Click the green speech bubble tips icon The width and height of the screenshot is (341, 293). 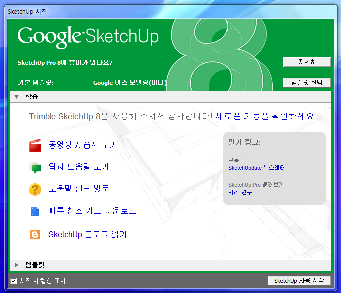click(35, 168)
